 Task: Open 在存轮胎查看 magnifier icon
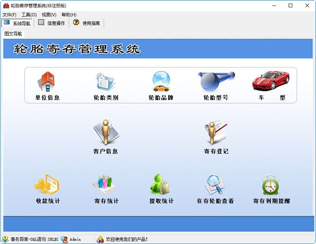(x=215, y=184)
